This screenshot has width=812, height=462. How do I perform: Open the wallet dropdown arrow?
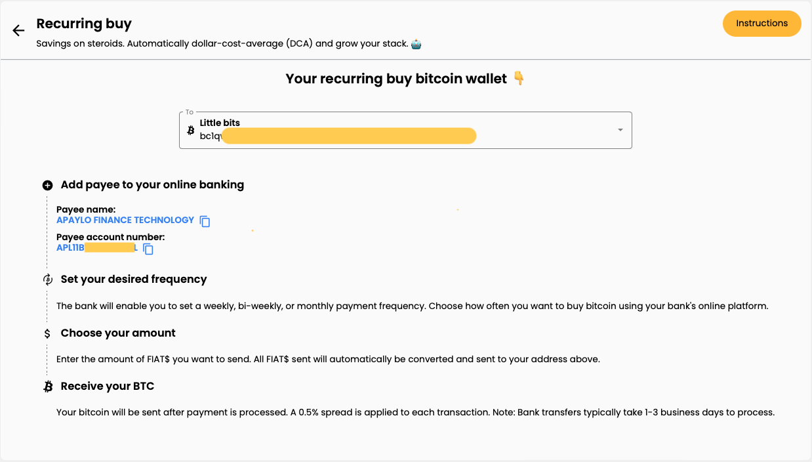620,130
